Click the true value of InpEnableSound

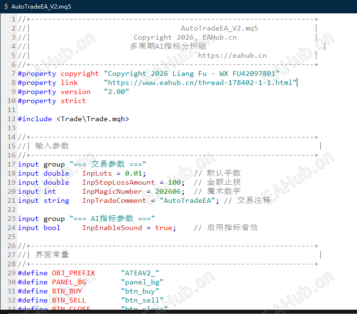164,228
